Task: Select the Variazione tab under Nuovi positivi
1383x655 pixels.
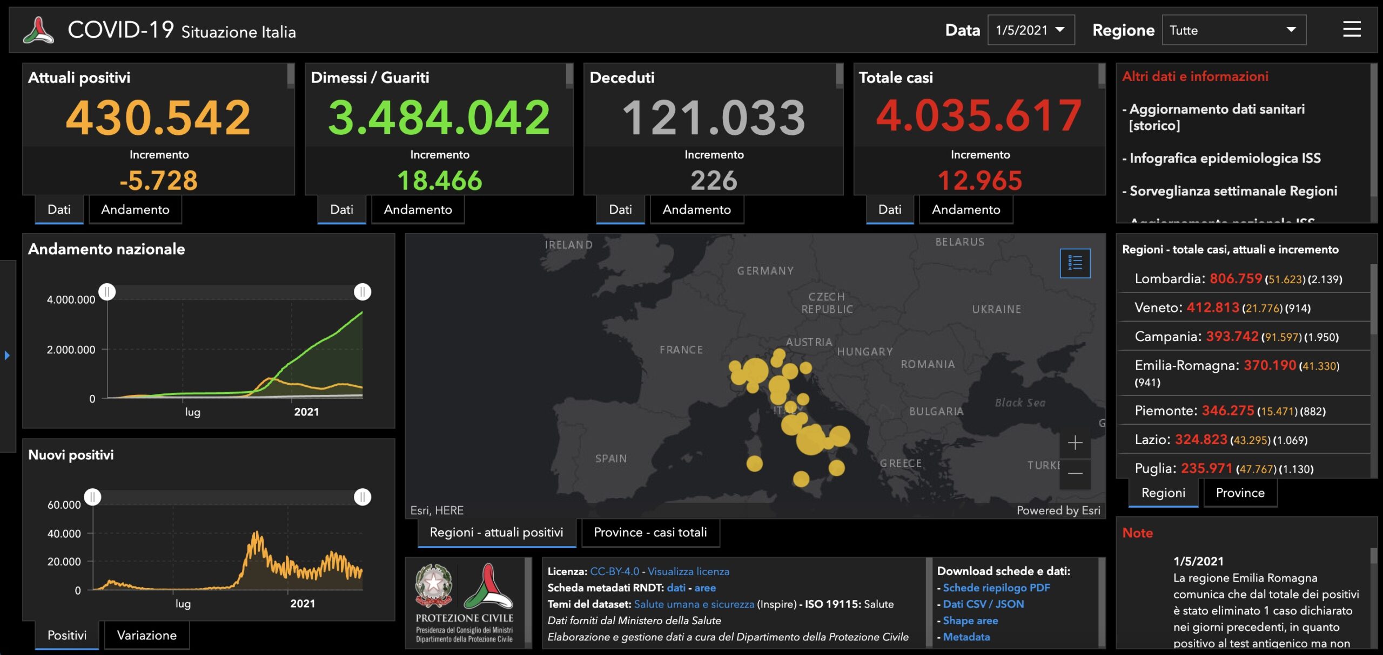Action: 146,635
